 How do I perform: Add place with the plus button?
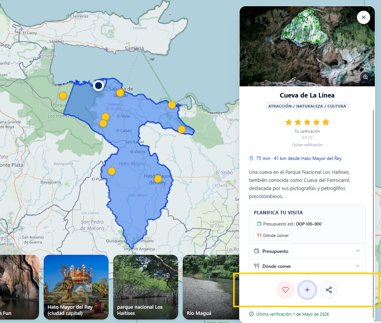(307, 290)
